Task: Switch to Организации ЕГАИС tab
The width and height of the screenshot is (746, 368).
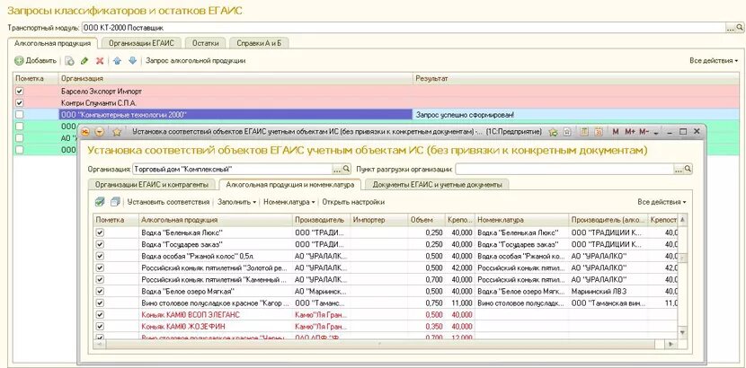Action: [141, 43]
